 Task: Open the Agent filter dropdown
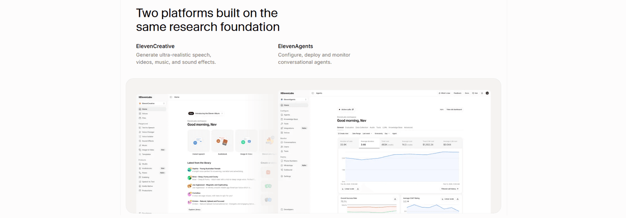pos(394,133)
